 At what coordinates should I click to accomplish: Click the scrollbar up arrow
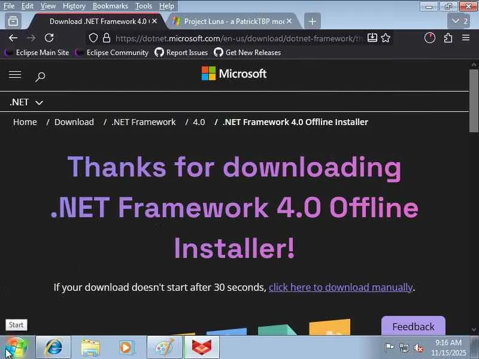point(474,65)
